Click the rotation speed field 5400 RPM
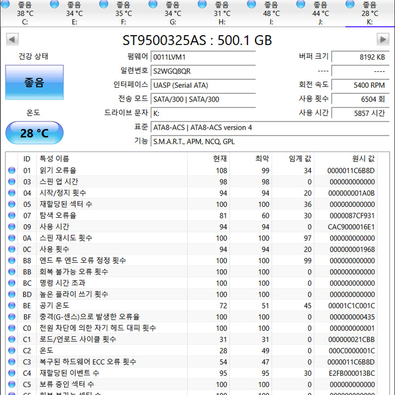This screenshot has height=395, width=395. (x=360, y=85)
